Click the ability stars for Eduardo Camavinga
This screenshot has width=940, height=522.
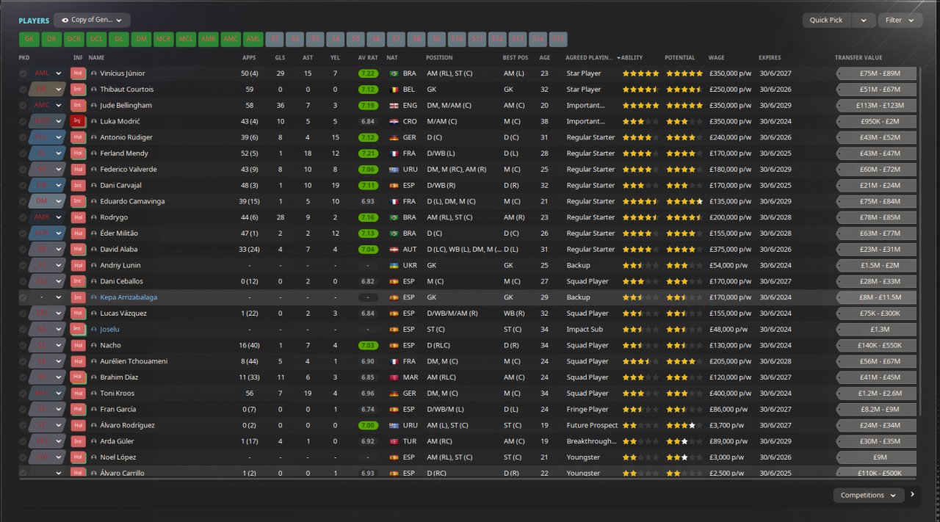point(640,201)
